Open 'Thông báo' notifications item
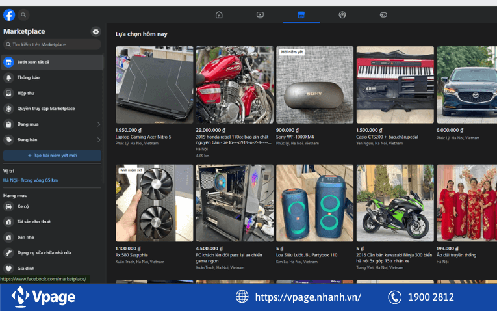The width and height of the screenshot is (497, 311). click(x=29, y=77)
